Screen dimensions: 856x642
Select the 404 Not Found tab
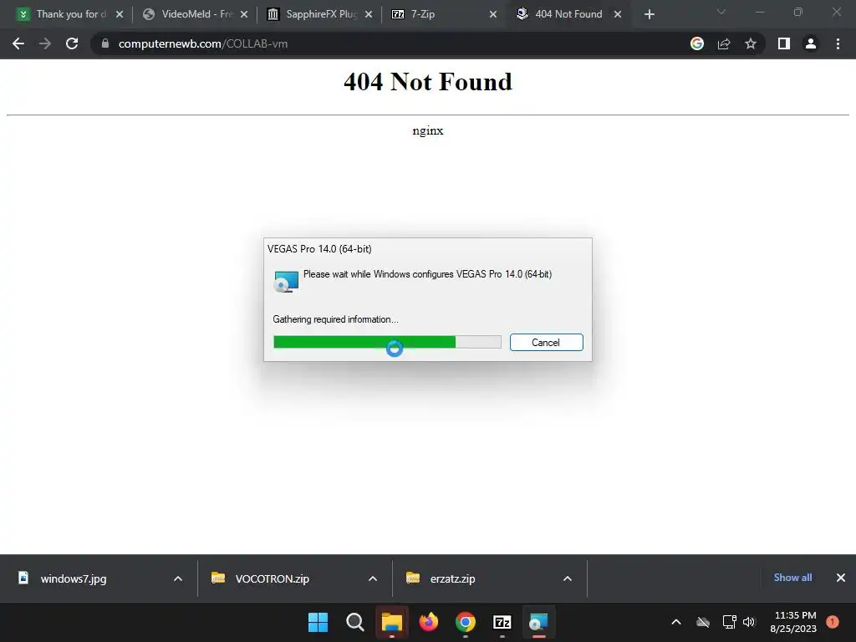pyautogui.click(x=568, y=14)
